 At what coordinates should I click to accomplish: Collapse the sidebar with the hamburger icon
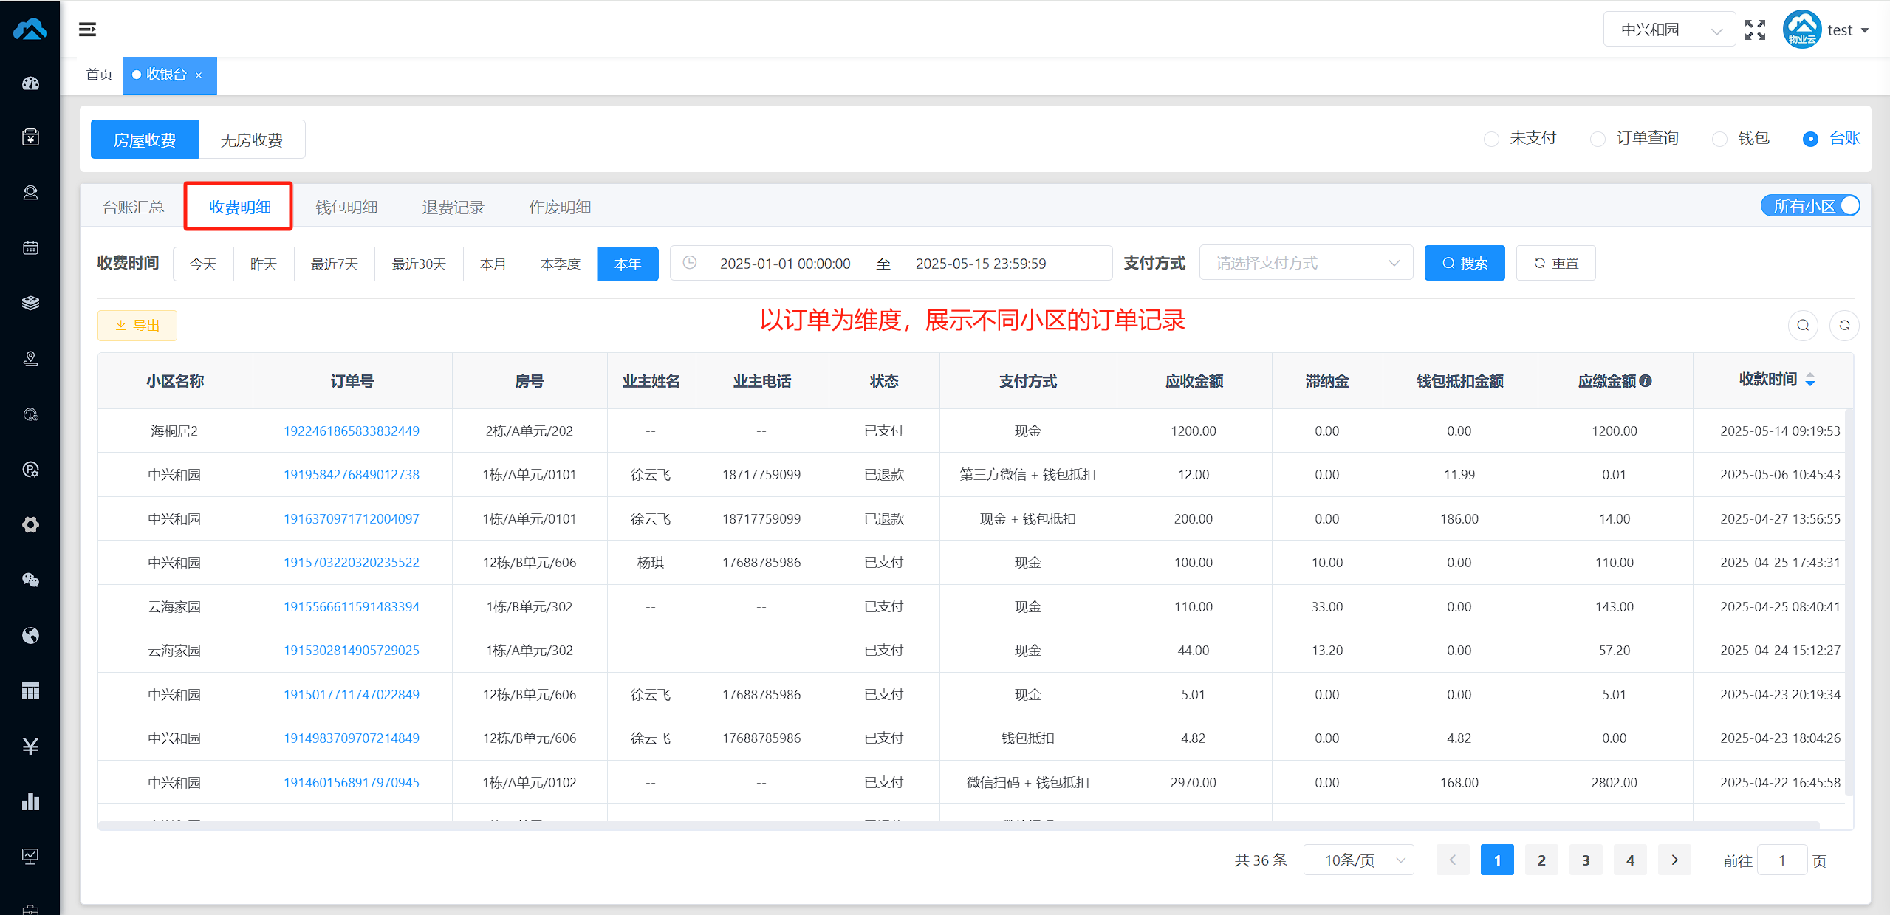pos(87,30)
